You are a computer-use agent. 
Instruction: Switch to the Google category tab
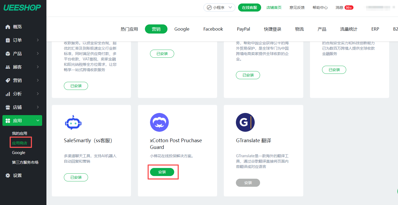182,29
